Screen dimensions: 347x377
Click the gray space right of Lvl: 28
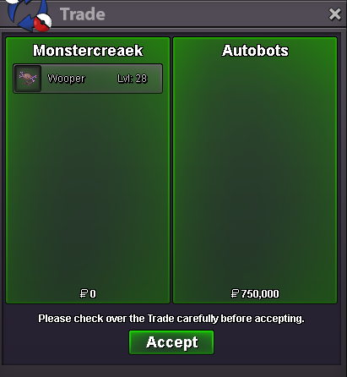click(155, 79)
